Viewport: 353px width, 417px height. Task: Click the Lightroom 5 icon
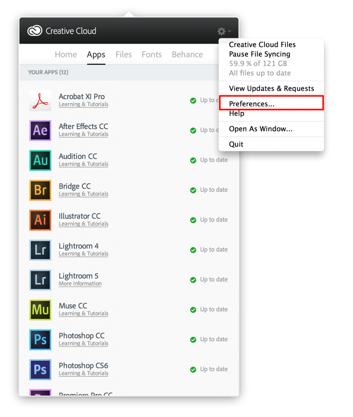(40, 280)
